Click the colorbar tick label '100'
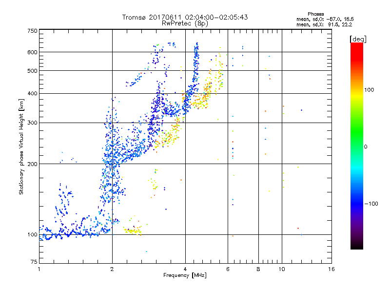This screenshot has width=390, height=293. [369, 90]
